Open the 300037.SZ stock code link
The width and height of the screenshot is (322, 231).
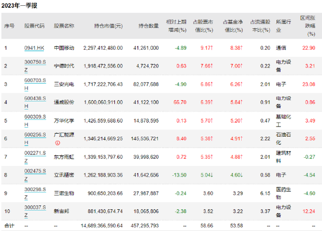coord(35,211)
